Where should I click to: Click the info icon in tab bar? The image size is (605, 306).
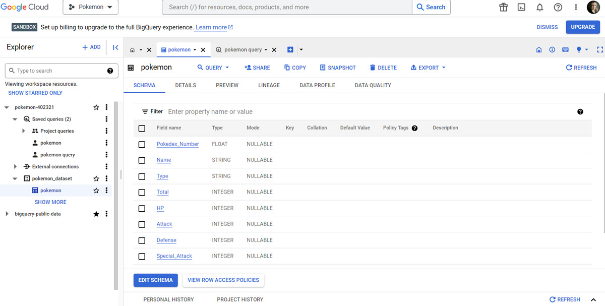pos(552,49)
